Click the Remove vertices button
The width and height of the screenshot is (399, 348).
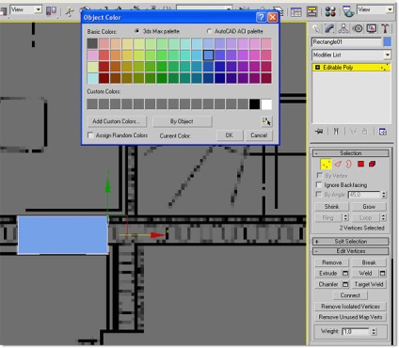click(331, 262)
